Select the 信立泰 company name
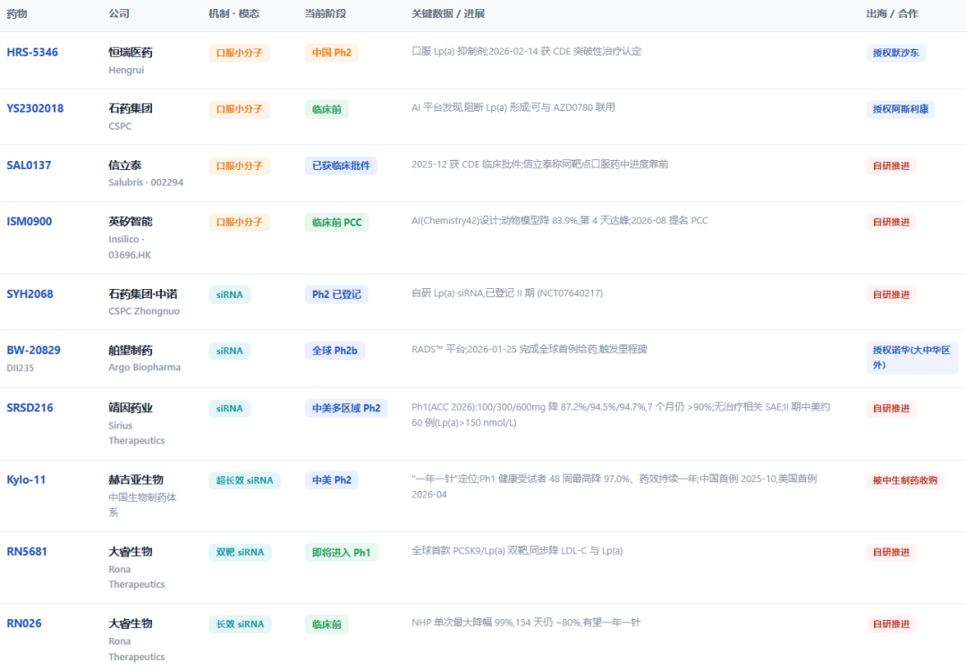Screen dimensions: 966x670 coord(125,165)
